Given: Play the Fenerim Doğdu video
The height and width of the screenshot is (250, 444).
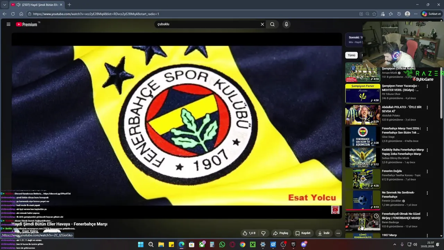Looking at the screenshot, I should pyautogui.click(x=362, y=179).
